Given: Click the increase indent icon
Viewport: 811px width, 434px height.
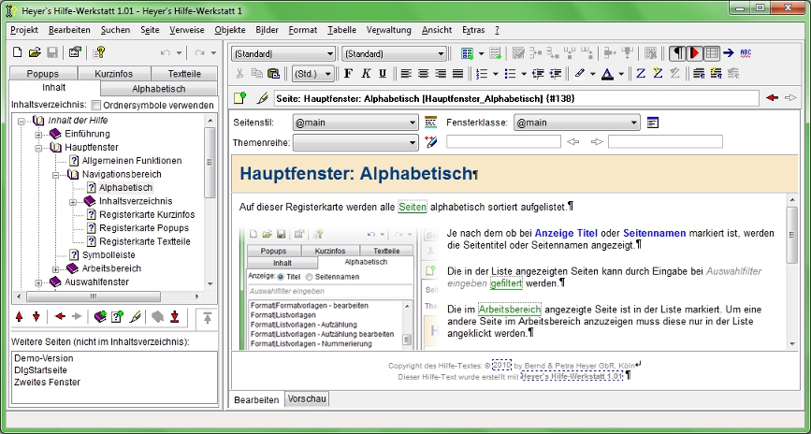Looking at the screenshot, I should [556, 74].
